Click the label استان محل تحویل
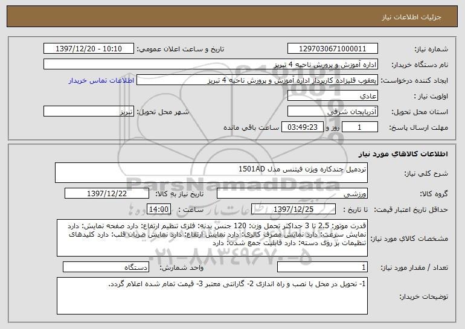This screenshot has width=465, height=329. point(420,112)
